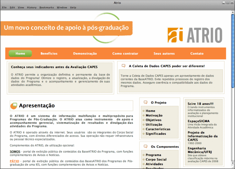Follow the SOMOS link
Screen dimensions: 235x169
[x=15, y=151]
